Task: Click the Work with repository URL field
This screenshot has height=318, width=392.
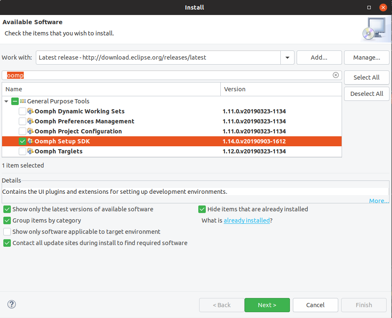Action: point(158,58)
